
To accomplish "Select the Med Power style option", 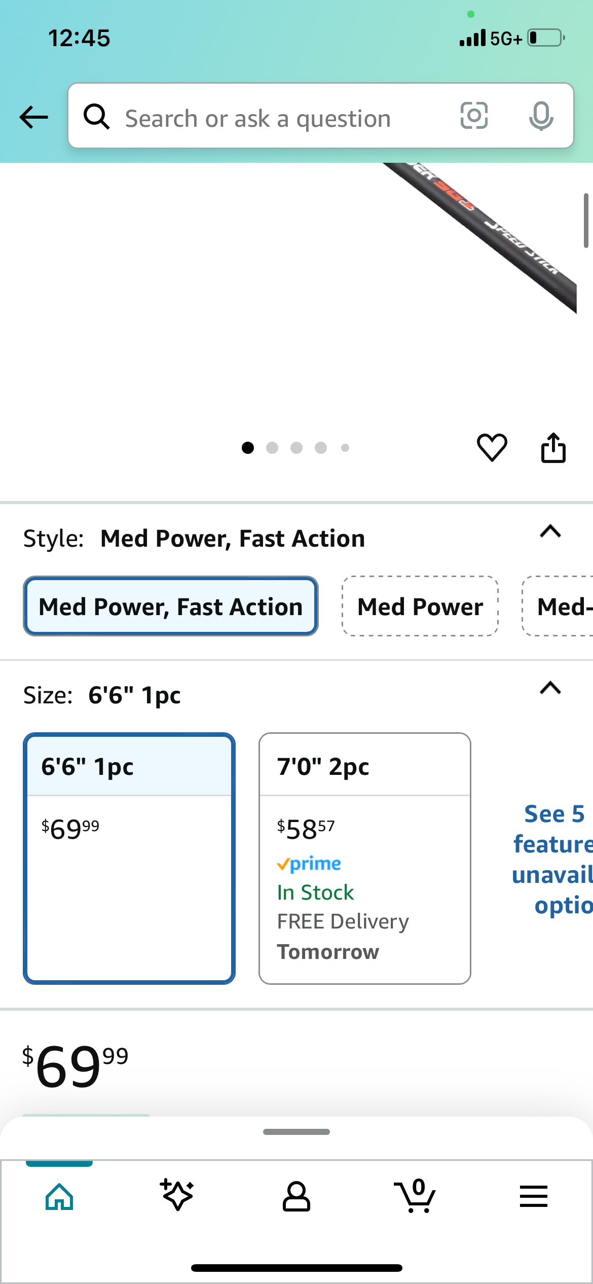I will [x=420, y=606].
